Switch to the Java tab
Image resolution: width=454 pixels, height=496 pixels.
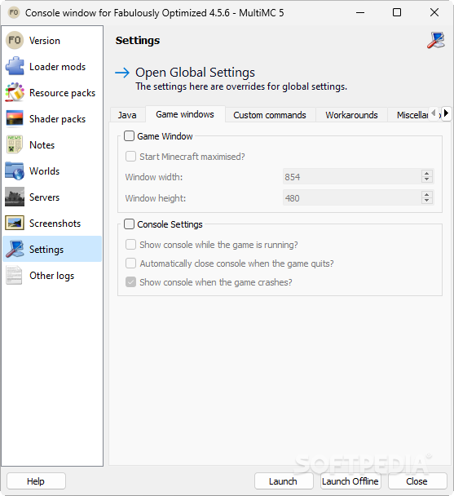pos(127,115)
